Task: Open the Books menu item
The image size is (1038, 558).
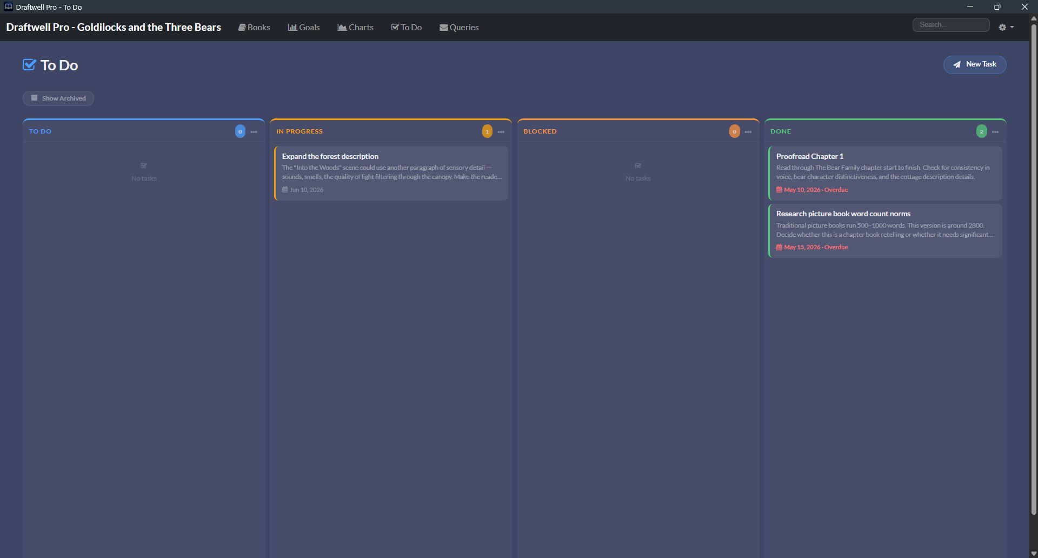Action: tap(254, 28)
